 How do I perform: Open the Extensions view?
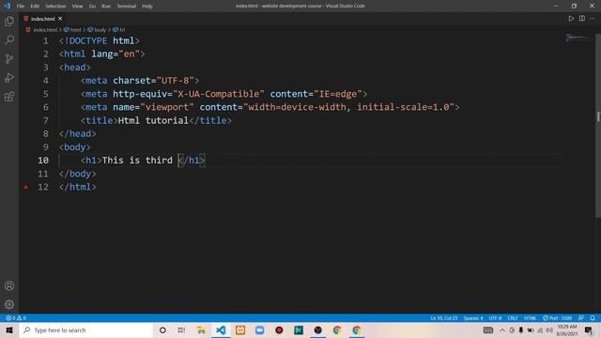(x=9, y=96)
